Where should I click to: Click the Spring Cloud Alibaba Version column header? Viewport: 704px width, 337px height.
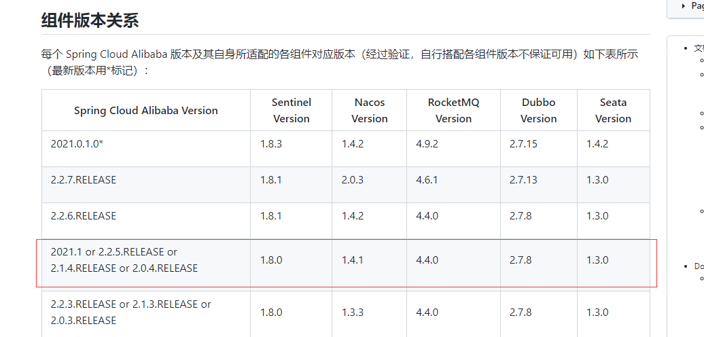pyautogui.click(x=146, y=110)
